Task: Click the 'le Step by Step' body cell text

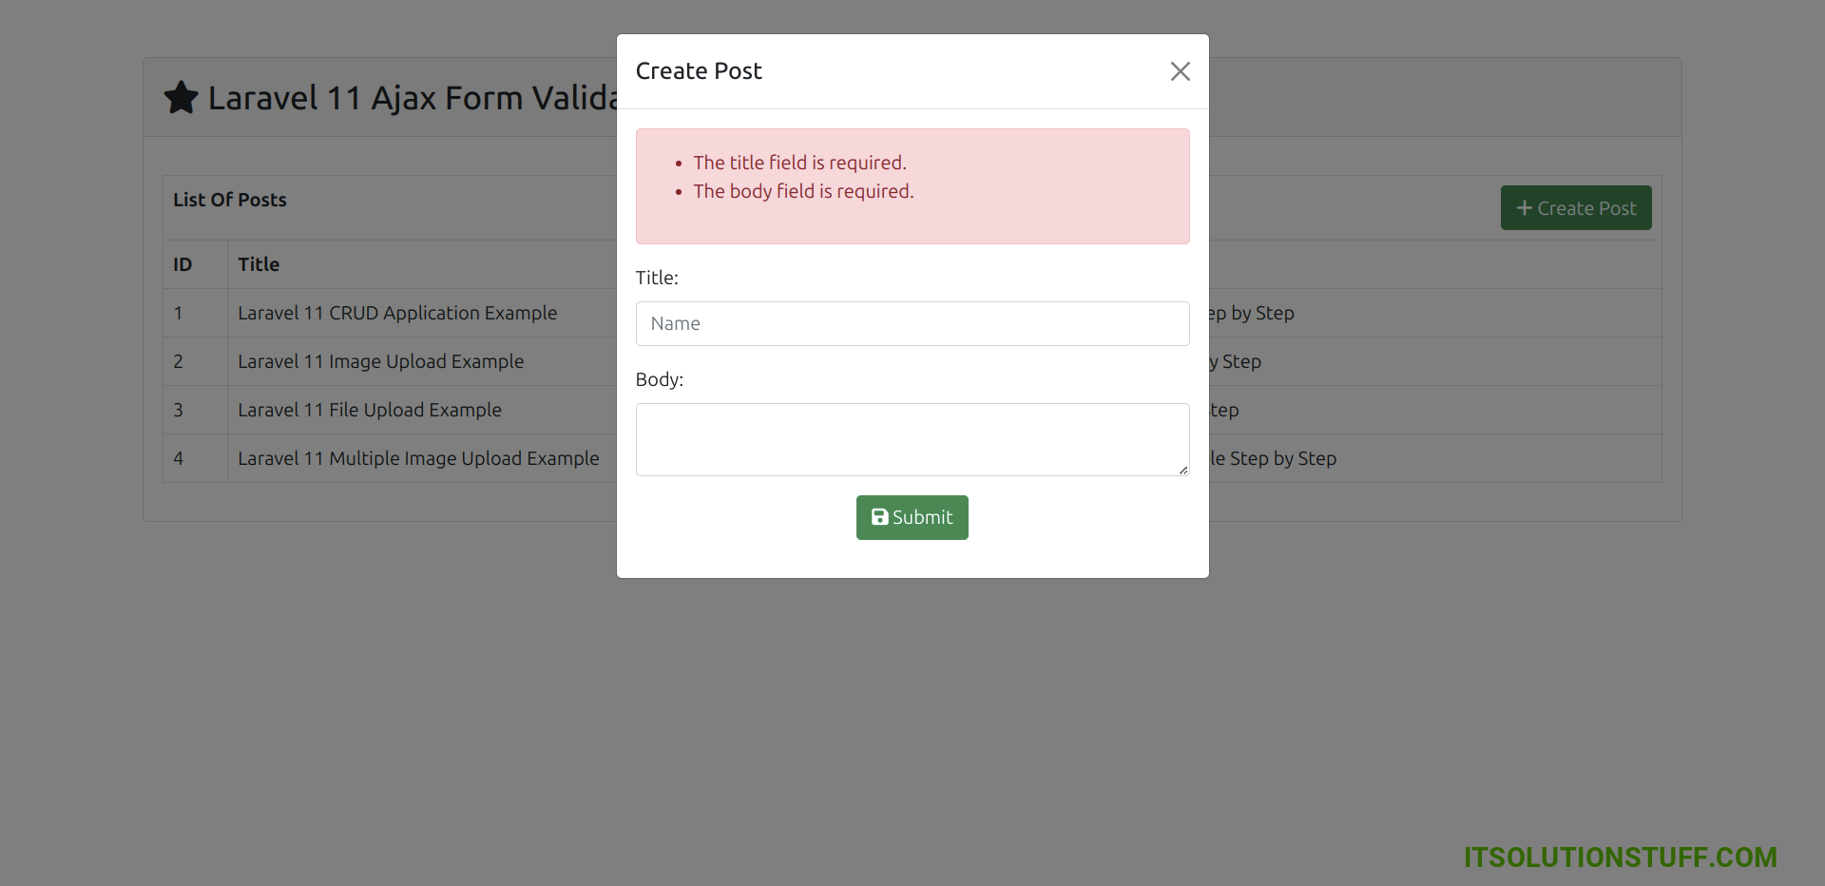Action: coord(1273,458)
